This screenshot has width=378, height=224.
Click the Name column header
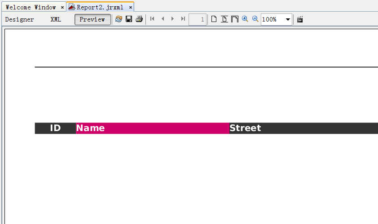tap(153, 128)
